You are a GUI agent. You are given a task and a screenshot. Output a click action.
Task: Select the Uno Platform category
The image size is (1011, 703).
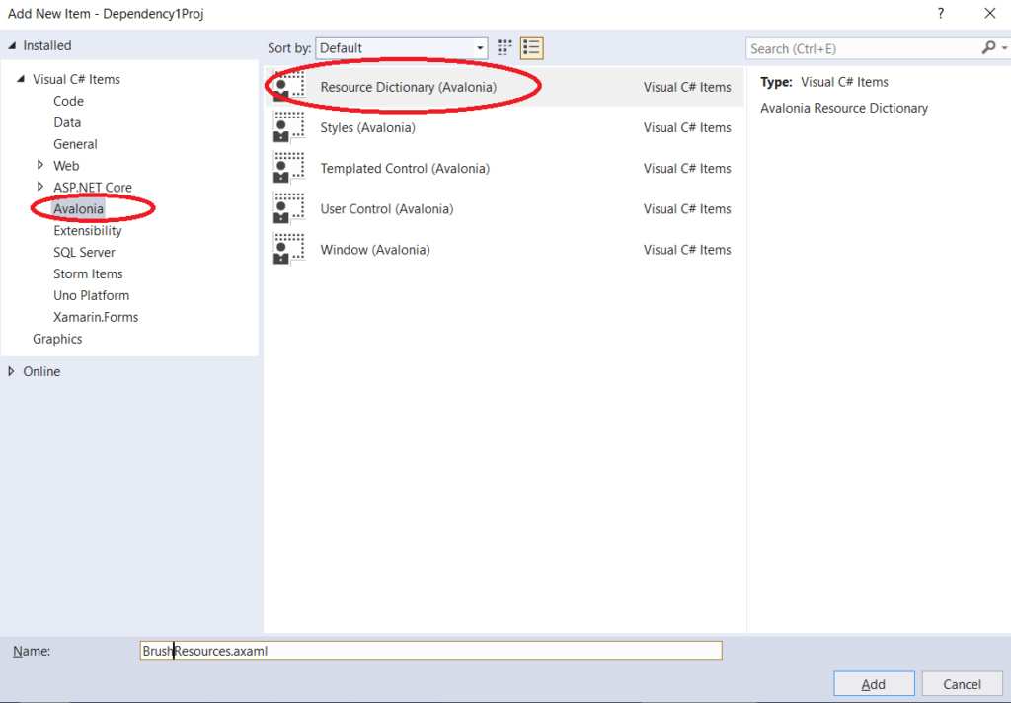(91, 295)
